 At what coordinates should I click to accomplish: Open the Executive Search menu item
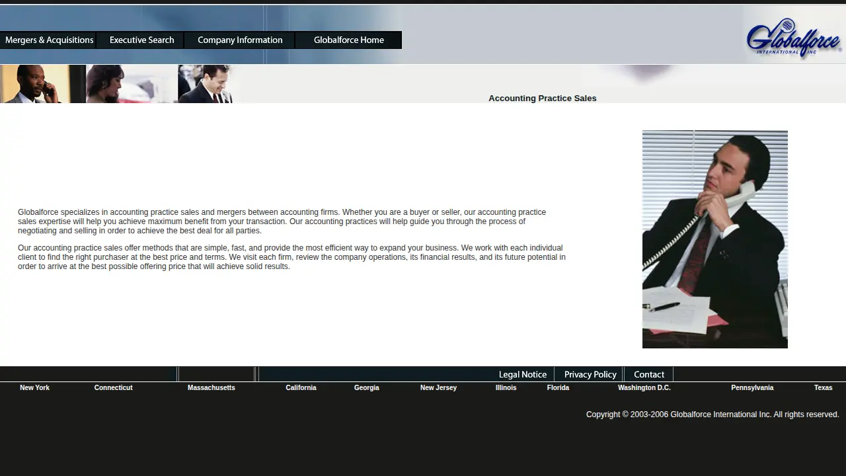tap(141, 40)
